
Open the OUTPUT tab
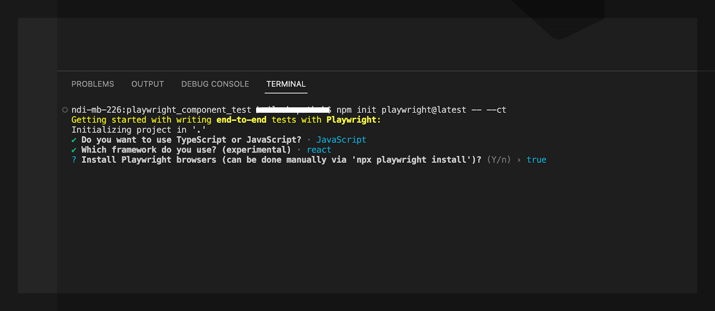pyautogui.click(x=147, y=84)
